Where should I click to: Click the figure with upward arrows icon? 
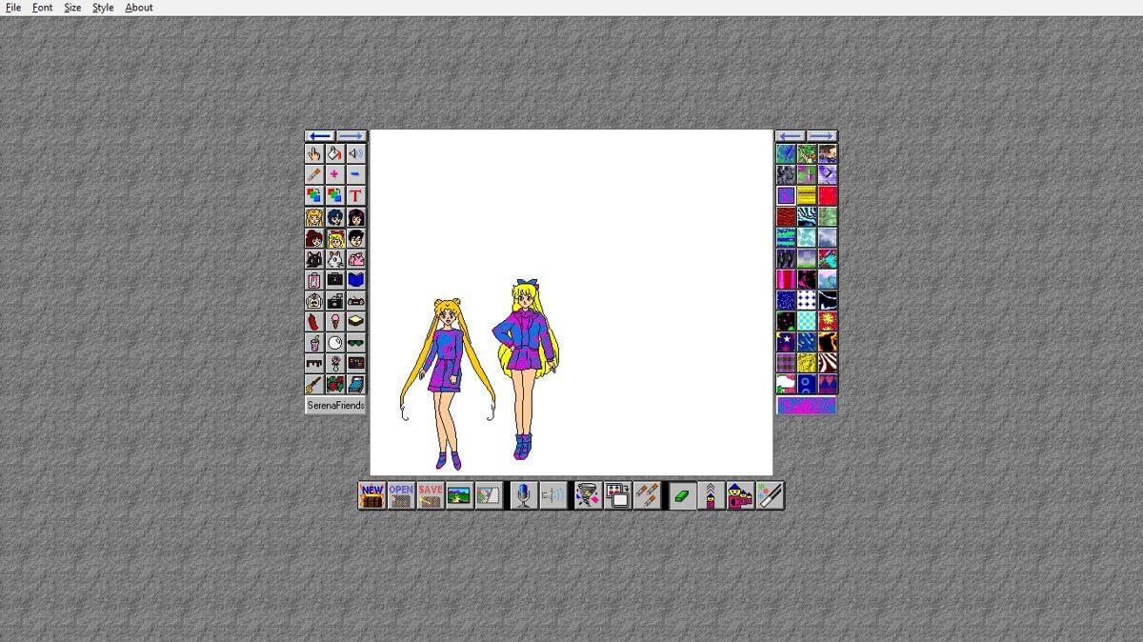[x=711, y=495]
